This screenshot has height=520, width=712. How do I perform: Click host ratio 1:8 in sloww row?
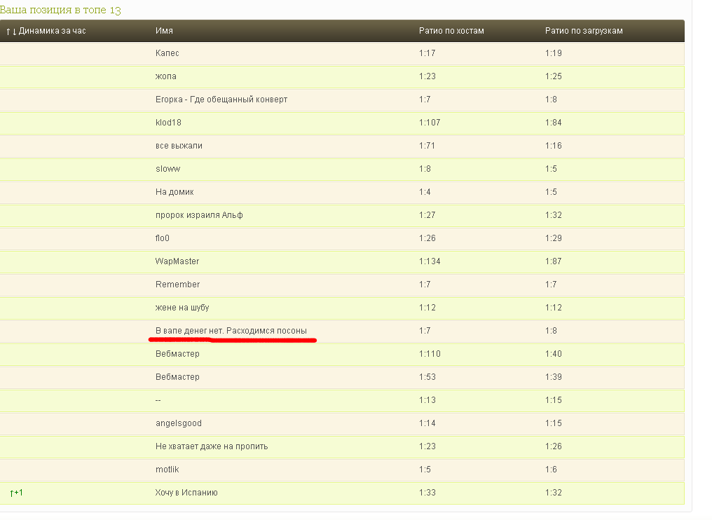pyautogui.click(x=425, y=169)
